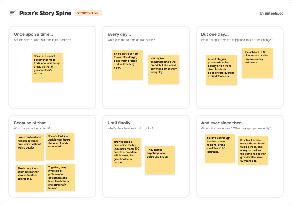Click the speech bubble icon beside the title
The width and height of the screenshot is (292, 206).
coord(12,13)
